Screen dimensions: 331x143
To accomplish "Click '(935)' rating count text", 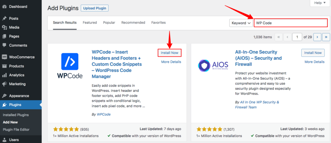I will point(85,129).
